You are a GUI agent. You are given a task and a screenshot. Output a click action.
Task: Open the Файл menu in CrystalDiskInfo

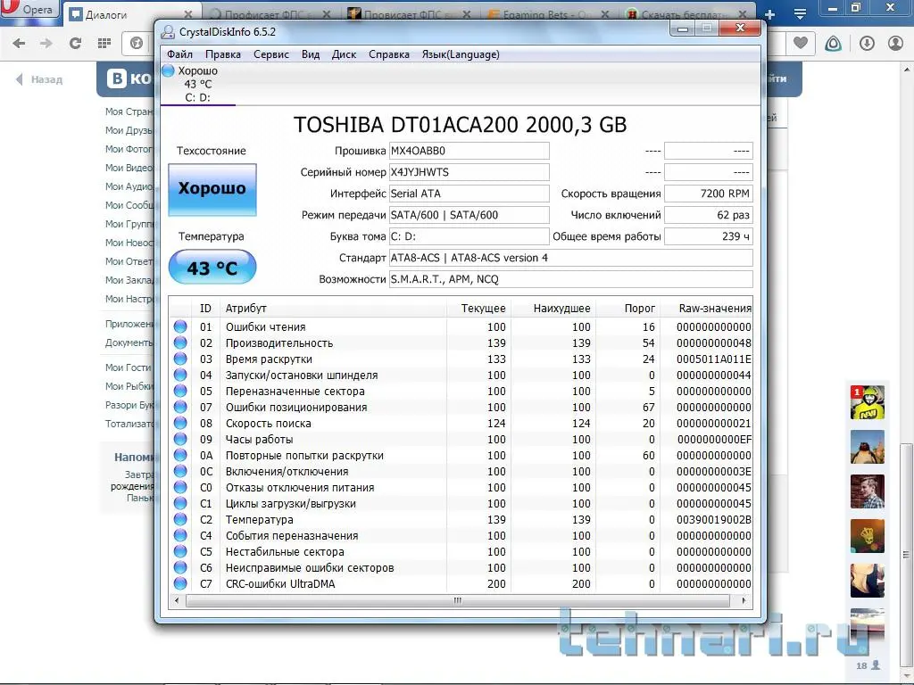179,54
